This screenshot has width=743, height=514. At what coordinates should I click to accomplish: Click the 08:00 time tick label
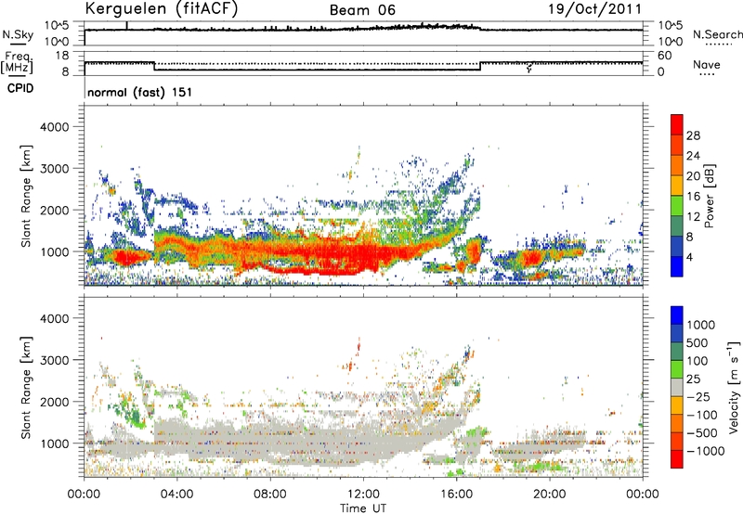pos(270,495)
